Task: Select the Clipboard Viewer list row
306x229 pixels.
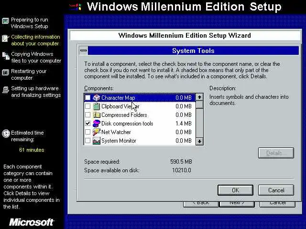Action: [140, 106]
